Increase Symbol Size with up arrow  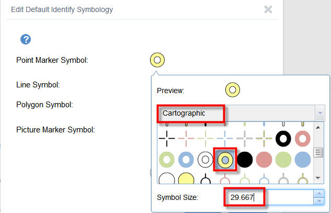[318, 194]
